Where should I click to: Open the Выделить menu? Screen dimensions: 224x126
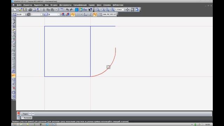click(38, 5)
